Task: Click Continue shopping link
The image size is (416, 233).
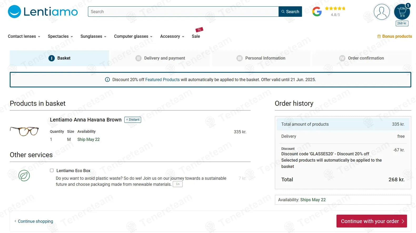Action: tap(34, 221)
